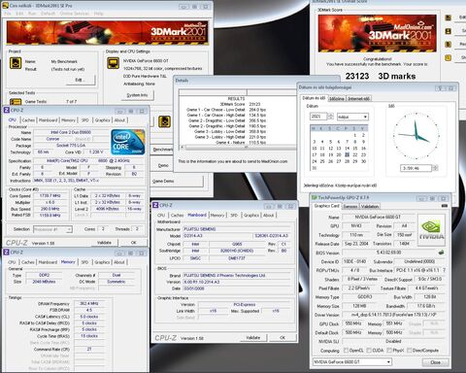Toggle the PhysX checkbox in GPU-Z
Screen dimensions: 466x373
pyautogui.click(x=389, y=351)
